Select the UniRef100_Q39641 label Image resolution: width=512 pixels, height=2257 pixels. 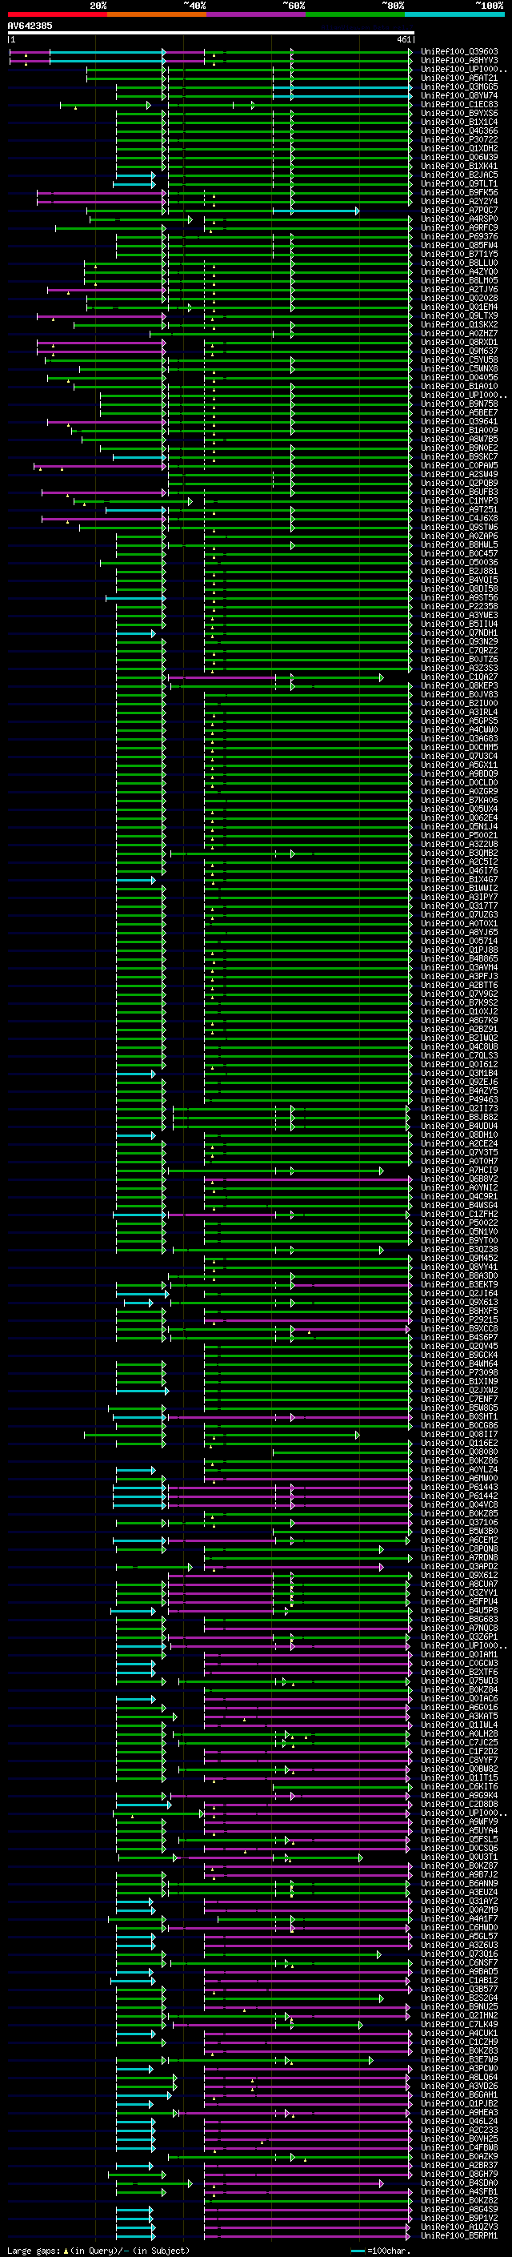pyautogui.click(x=459, y=421)
